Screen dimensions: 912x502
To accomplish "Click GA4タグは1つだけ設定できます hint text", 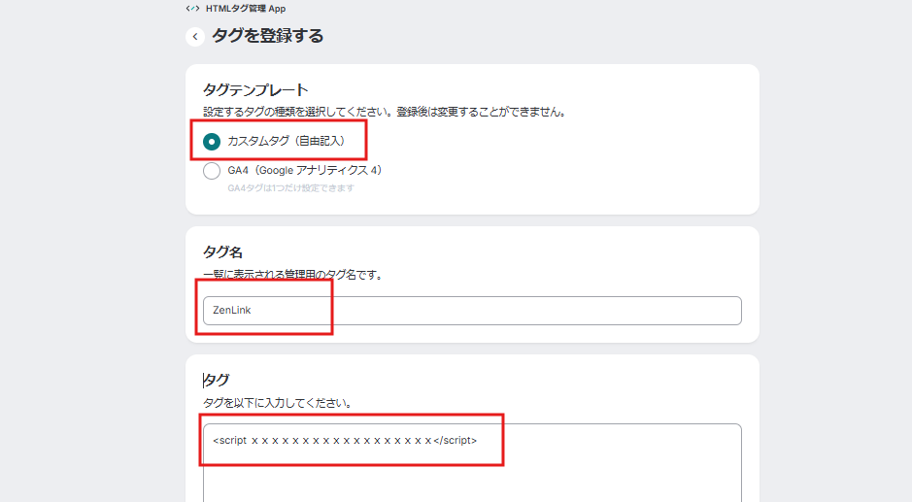I will (290, 188).
